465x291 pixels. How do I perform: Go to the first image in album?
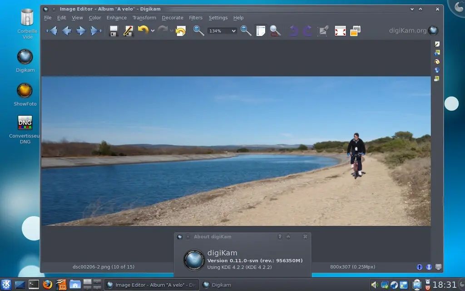pyautogui.click(x=52, y=31)
